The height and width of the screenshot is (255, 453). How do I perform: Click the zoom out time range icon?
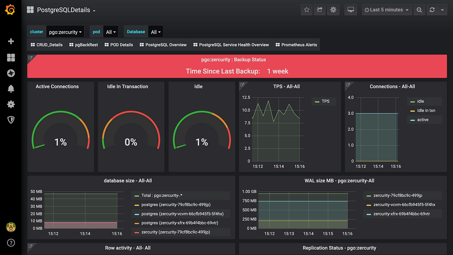click(x=419, y=10)
